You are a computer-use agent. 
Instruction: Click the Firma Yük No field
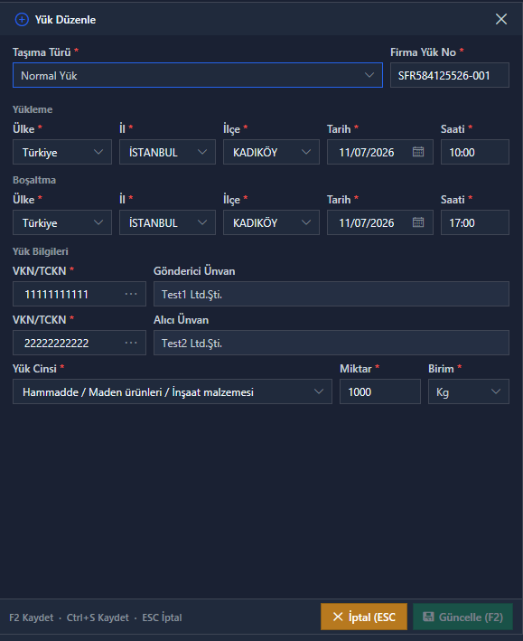click(450, 75)
